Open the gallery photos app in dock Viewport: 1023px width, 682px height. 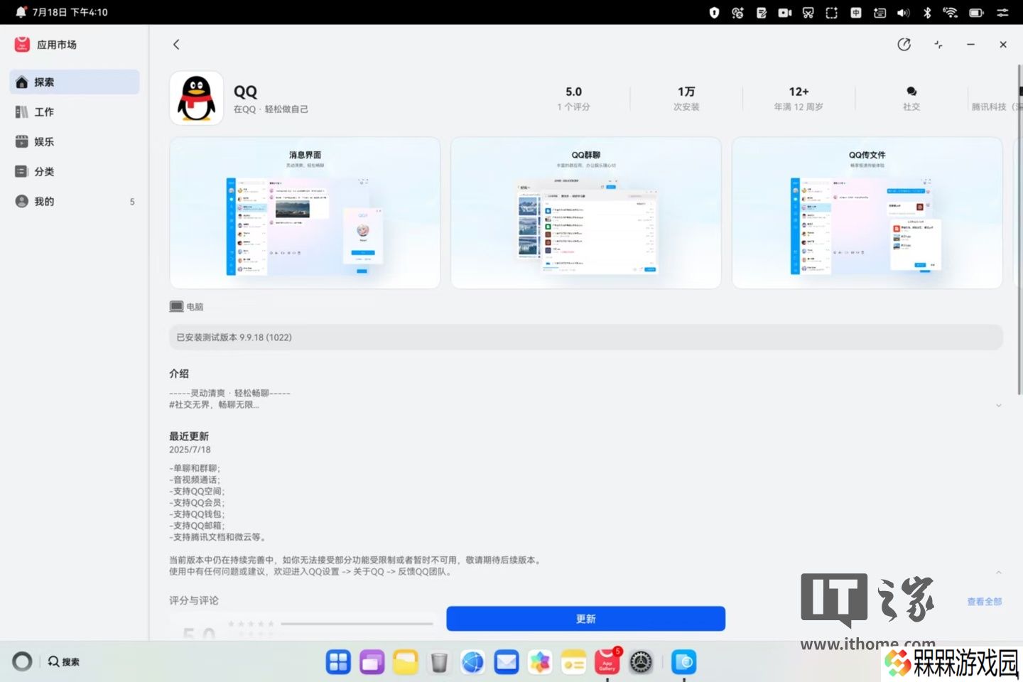[540, 662]
